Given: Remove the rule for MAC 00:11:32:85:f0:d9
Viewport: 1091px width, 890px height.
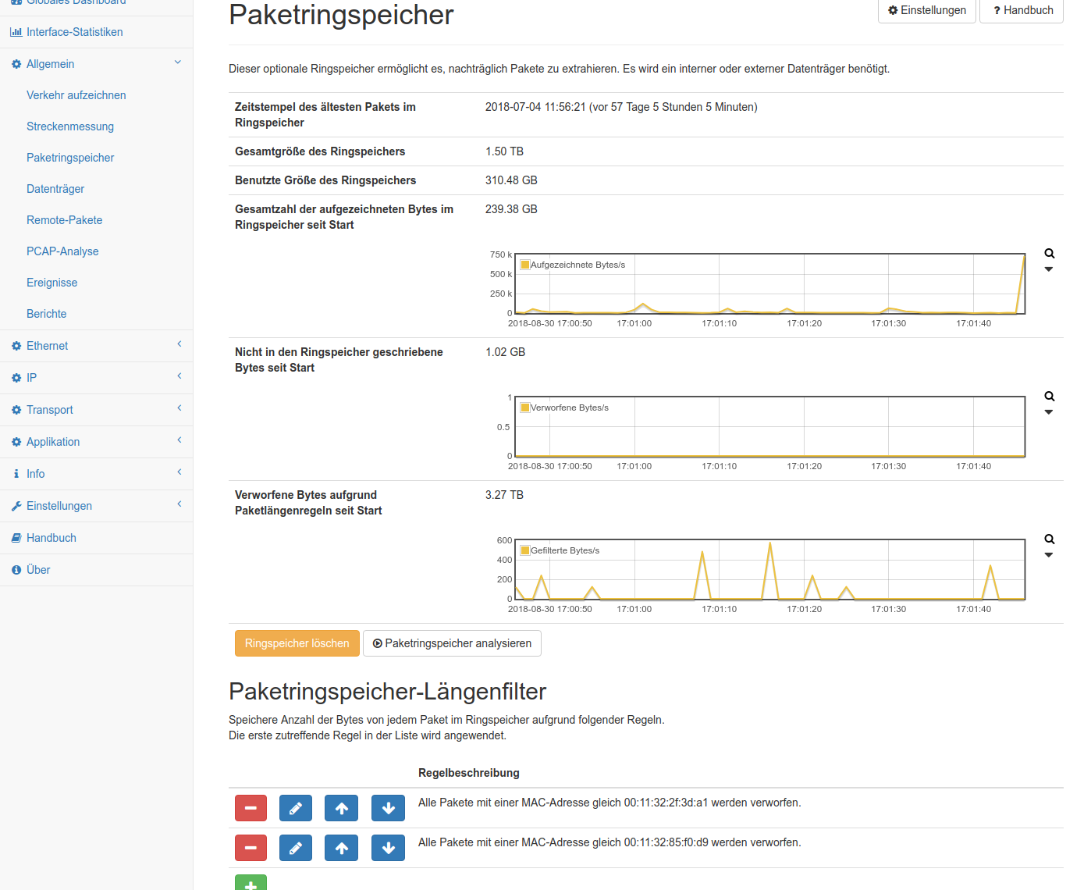Looking at the screenshot, I should pos(251,848).
